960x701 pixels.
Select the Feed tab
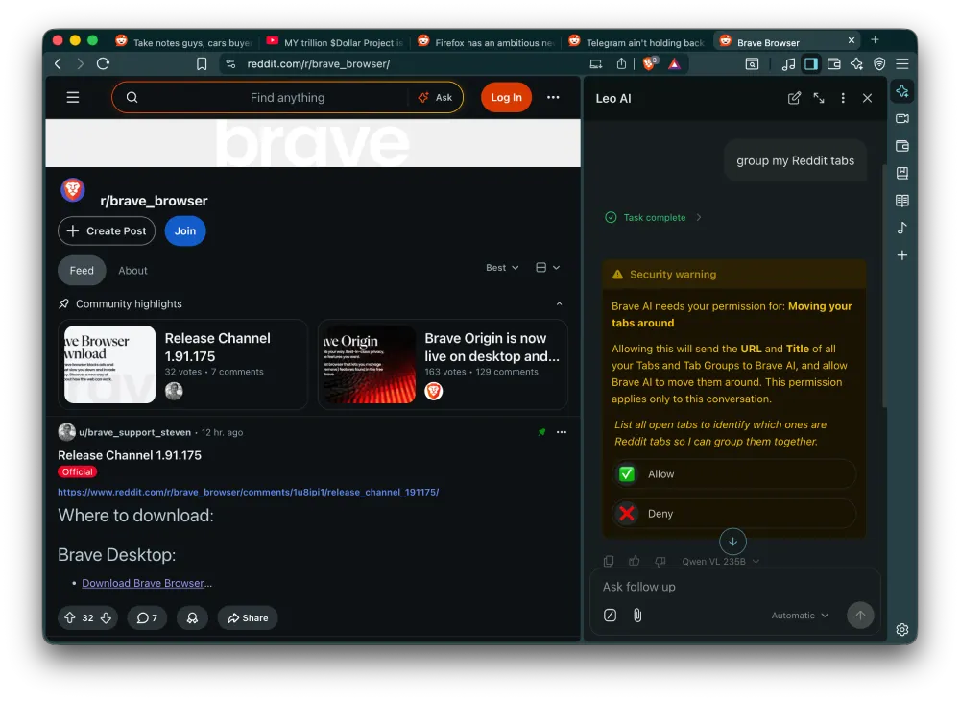pyautogui.click(x=82, y=271)
